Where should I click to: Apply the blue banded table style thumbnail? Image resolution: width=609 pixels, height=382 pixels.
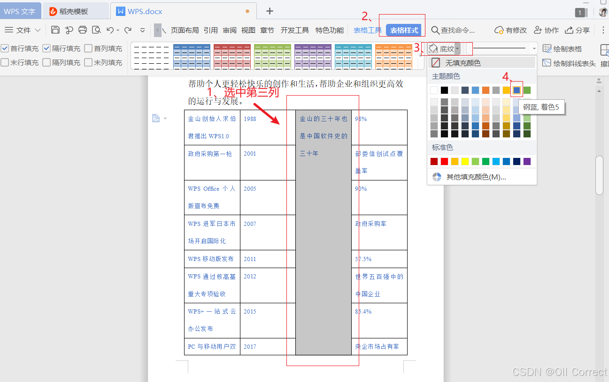click(192, 56)
